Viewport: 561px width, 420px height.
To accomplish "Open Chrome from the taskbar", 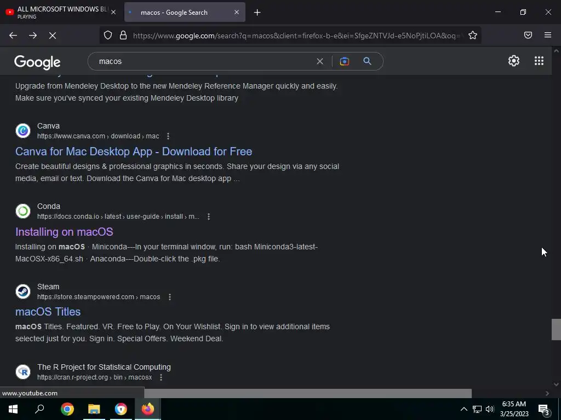I will (x=67, y=409).
